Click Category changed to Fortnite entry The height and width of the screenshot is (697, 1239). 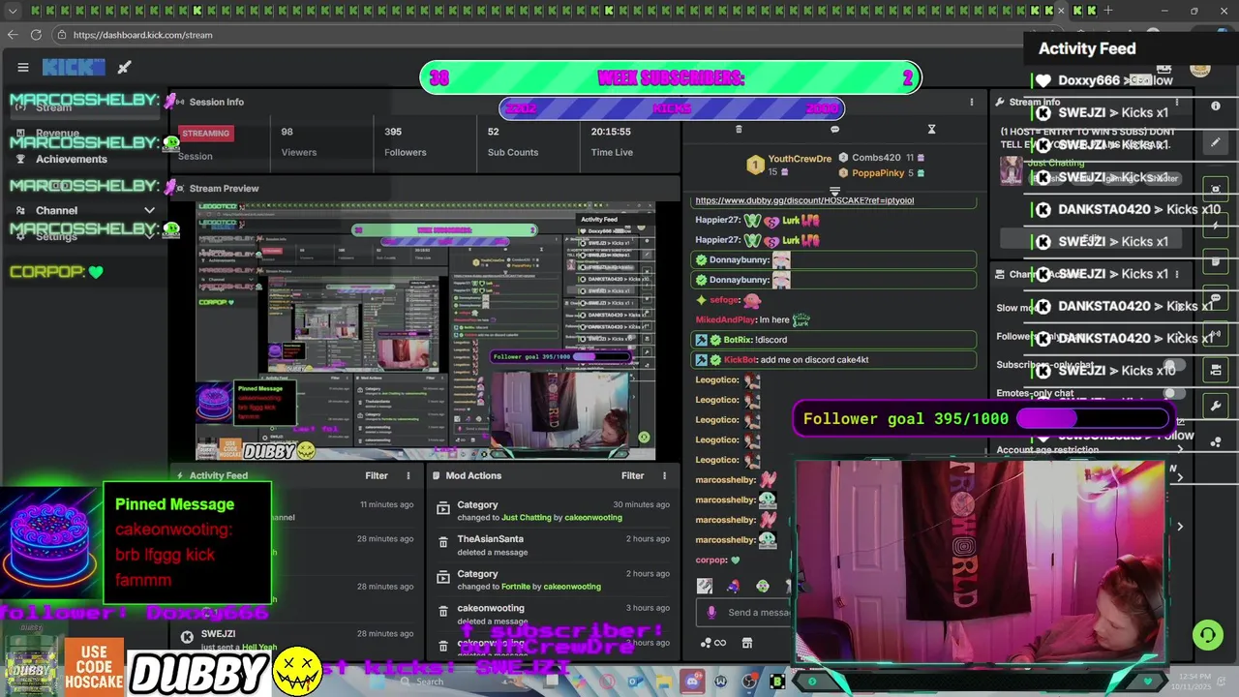pyautogui.click(x=553, y=580)
